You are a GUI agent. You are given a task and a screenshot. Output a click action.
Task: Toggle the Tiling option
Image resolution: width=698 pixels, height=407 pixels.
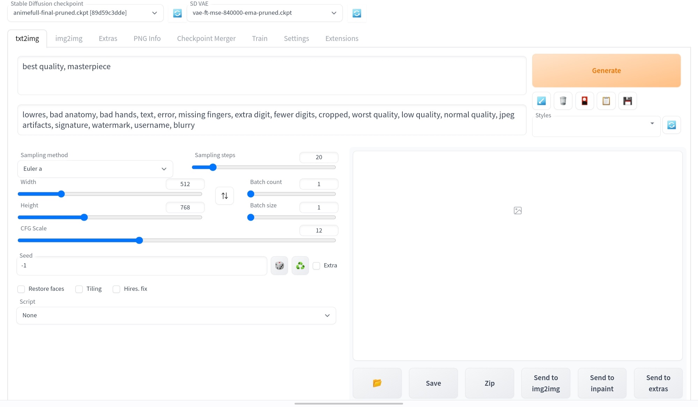(x=79, y=289)
